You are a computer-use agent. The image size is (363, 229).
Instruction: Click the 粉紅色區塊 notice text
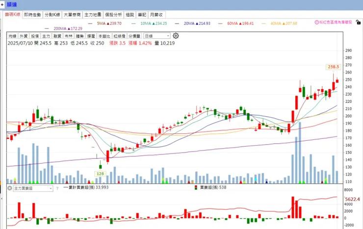(x=336, y=22)
